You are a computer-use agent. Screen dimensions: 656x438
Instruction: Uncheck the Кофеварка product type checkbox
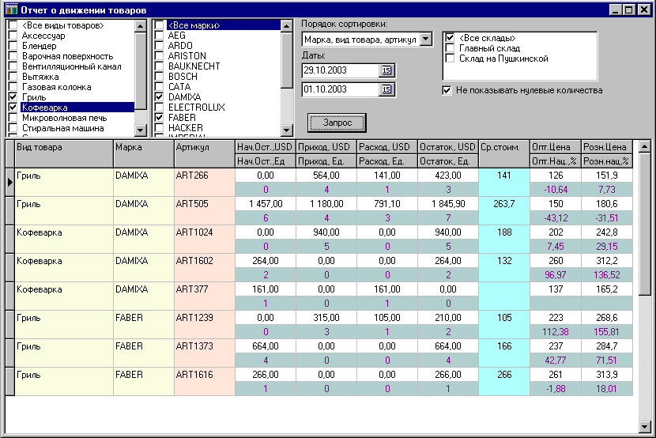point(13,108)
